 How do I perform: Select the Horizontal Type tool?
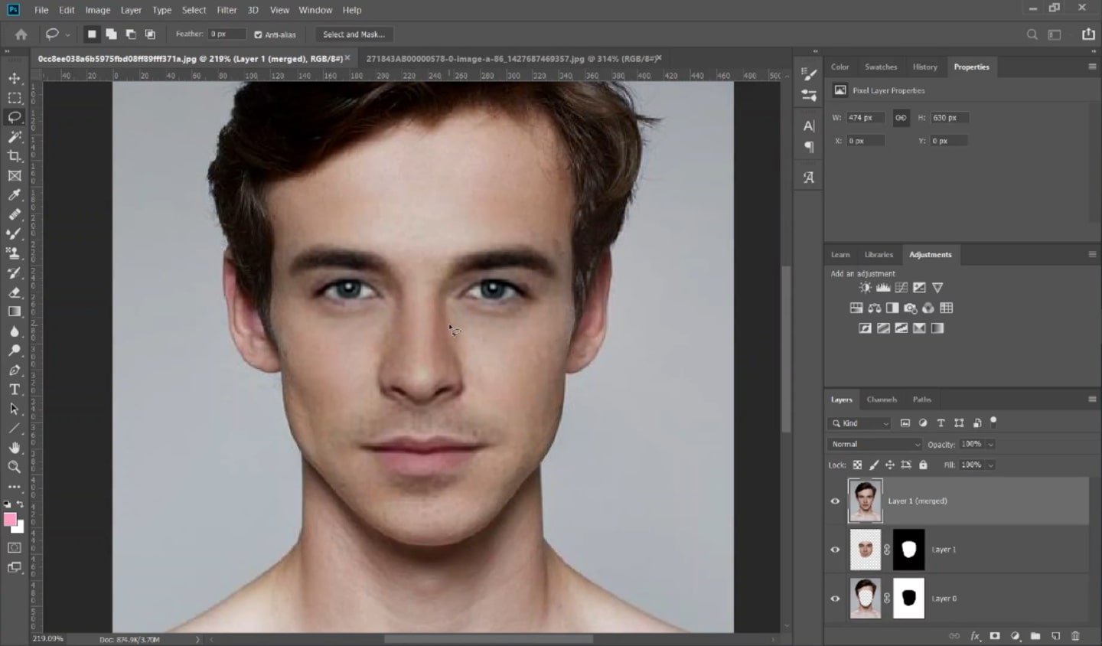coord(14,389)
